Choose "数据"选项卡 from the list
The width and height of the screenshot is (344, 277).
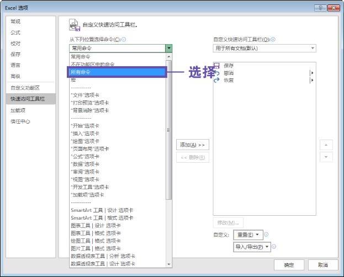pos(118,164)
